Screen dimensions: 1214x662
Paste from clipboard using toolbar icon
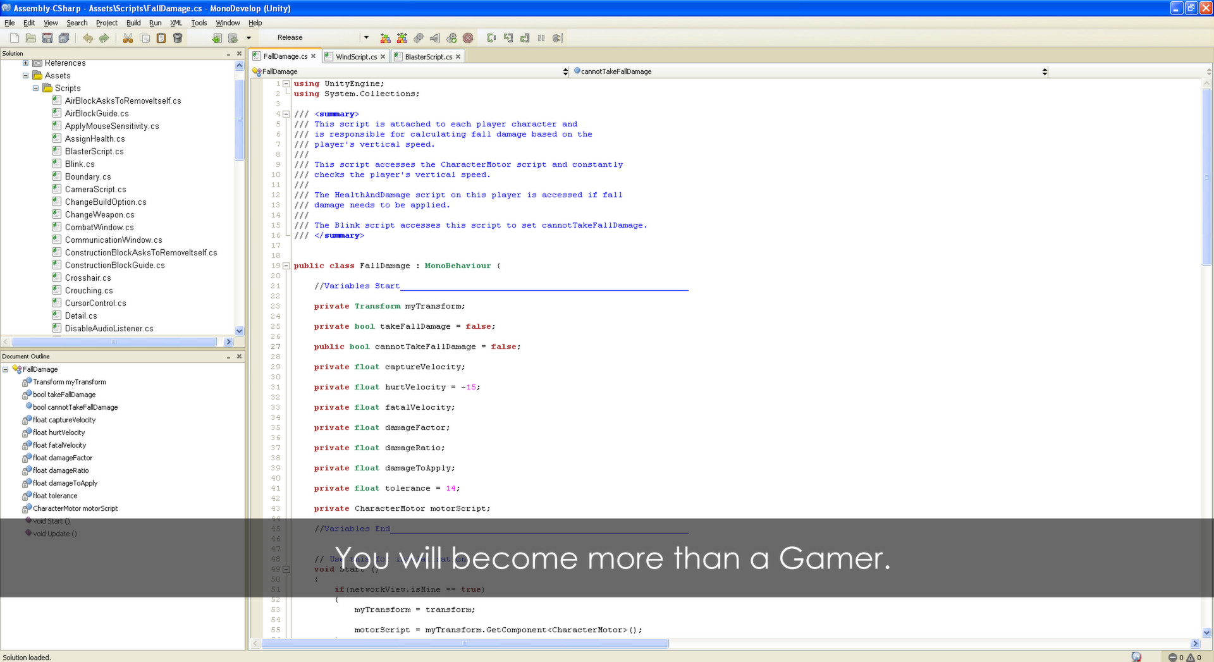[161, 38]
